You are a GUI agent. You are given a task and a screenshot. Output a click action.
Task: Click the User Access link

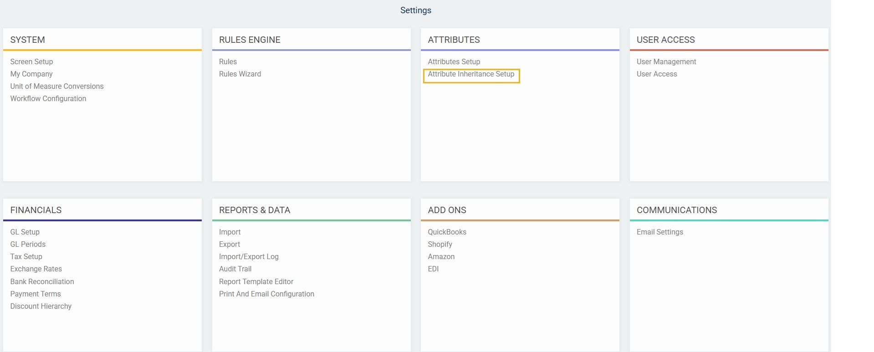[x=657, y=74]
